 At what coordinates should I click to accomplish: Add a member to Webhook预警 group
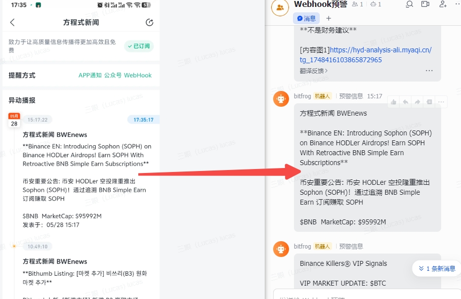[x=443, y=4]
